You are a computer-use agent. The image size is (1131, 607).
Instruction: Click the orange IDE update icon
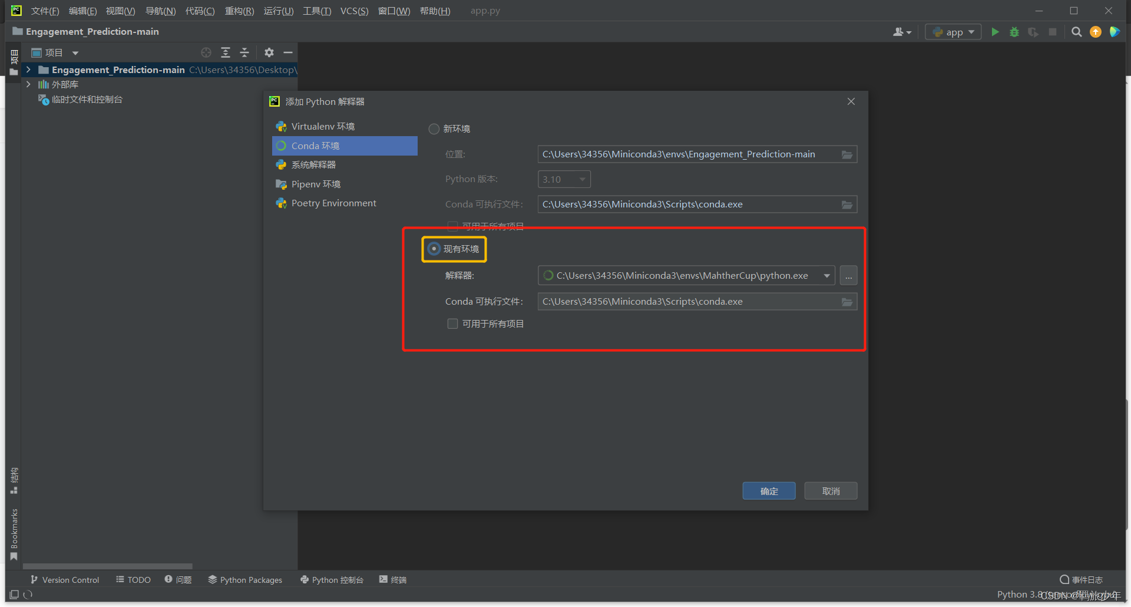click(x=1096, y=32)
